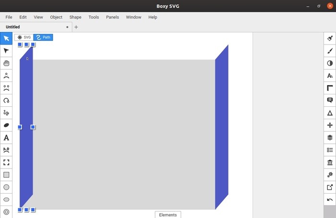Viewport: 336px width, 218px height.
Task: Open the View menu
Action: pos(38,17)
